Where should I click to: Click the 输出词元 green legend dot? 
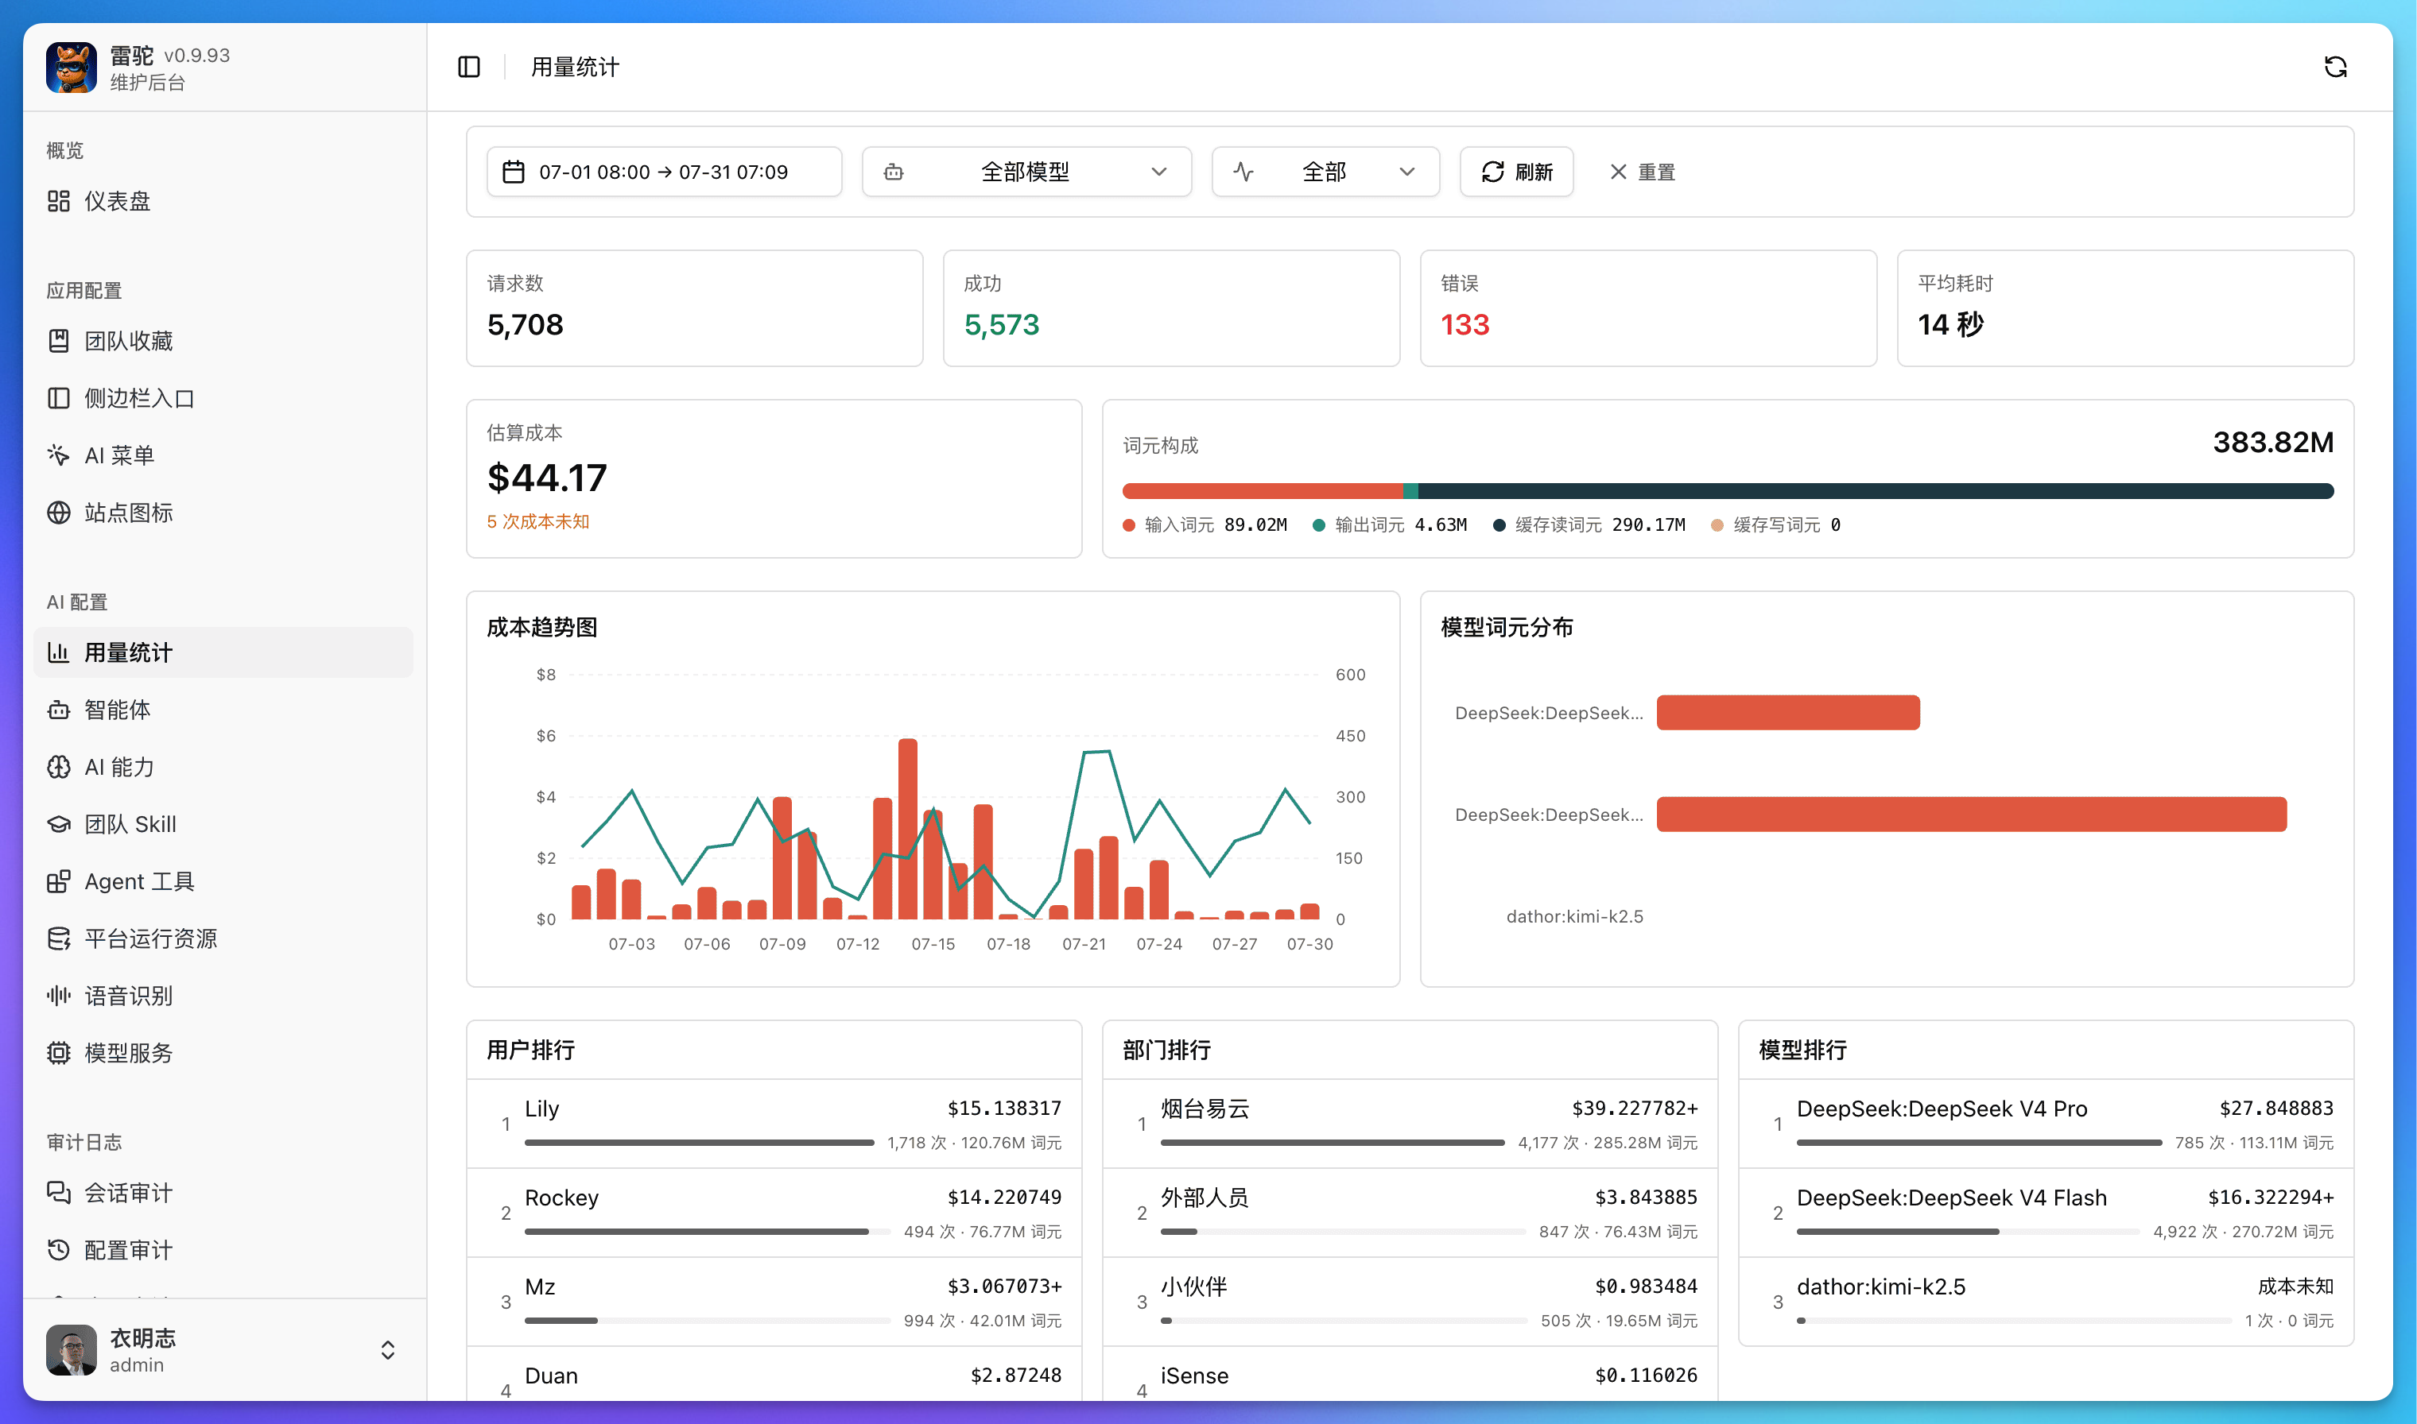[1319, 525]
